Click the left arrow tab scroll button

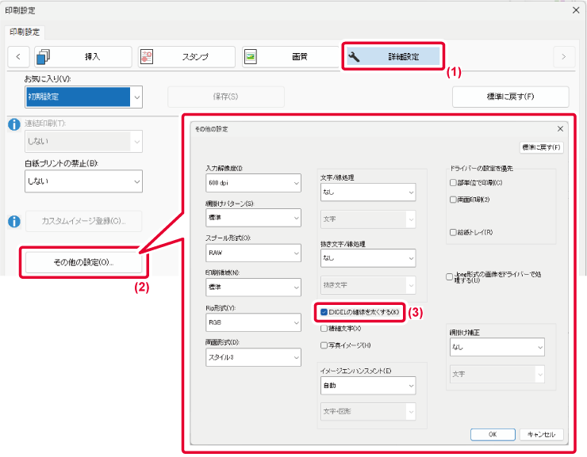pyautogui.click(x=18, y=56)
